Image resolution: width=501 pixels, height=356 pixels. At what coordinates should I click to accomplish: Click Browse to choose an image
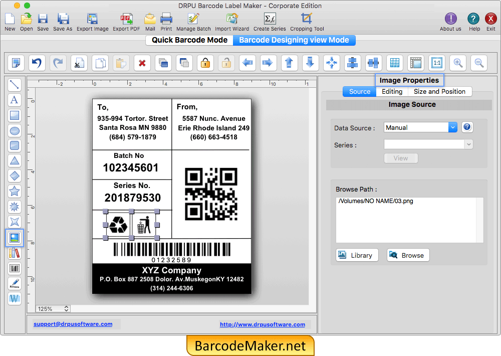point(408,255)
